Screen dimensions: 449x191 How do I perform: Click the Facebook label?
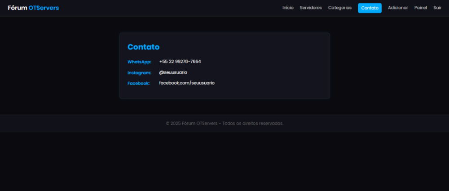tap(138, 83)
